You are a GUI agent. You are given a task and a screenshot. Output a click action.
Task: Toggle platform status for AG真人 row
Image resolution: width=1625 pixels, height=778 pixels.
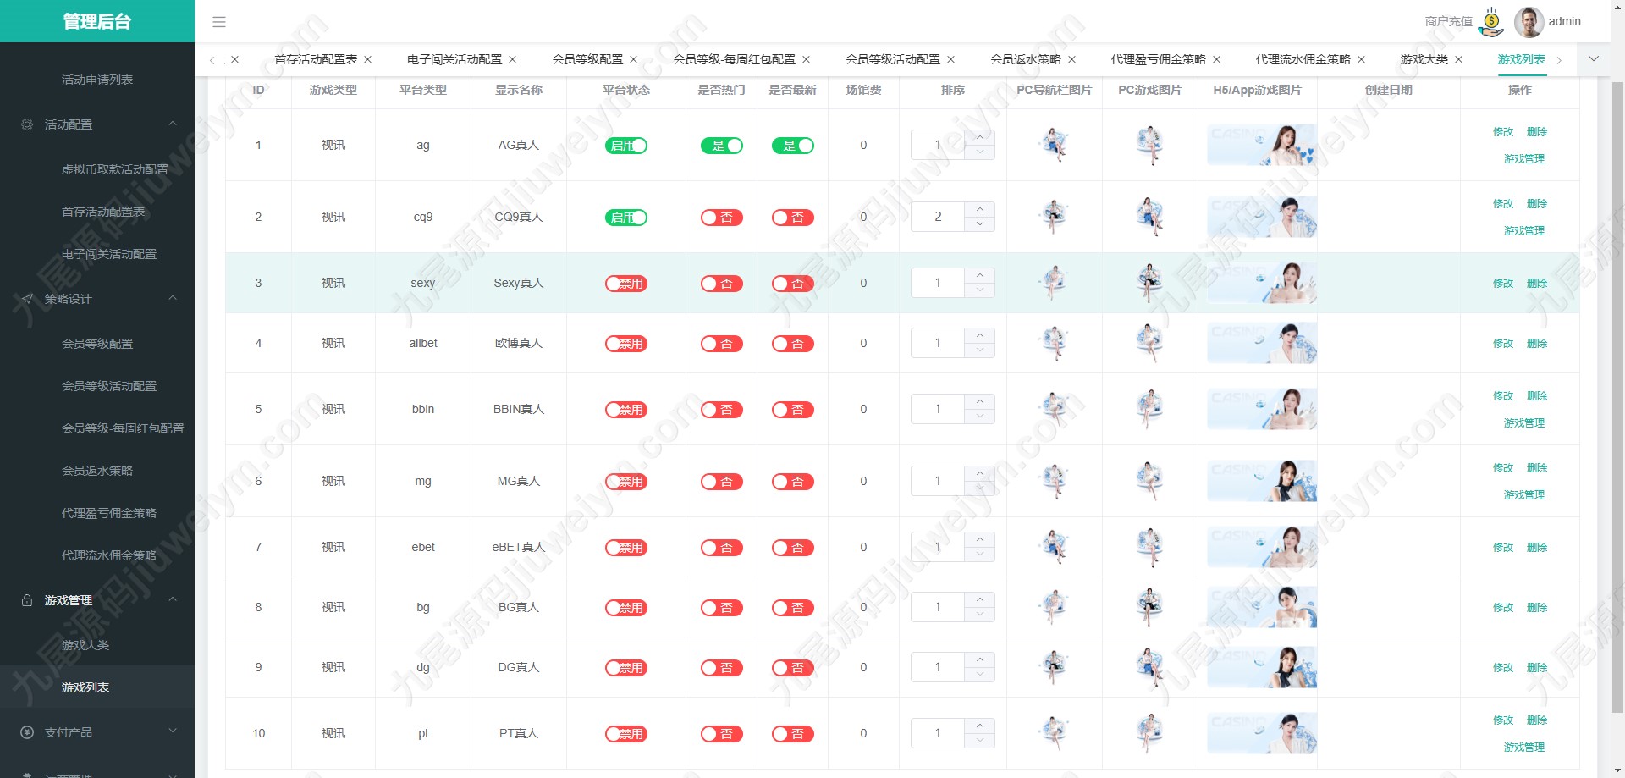click(626, 146)
